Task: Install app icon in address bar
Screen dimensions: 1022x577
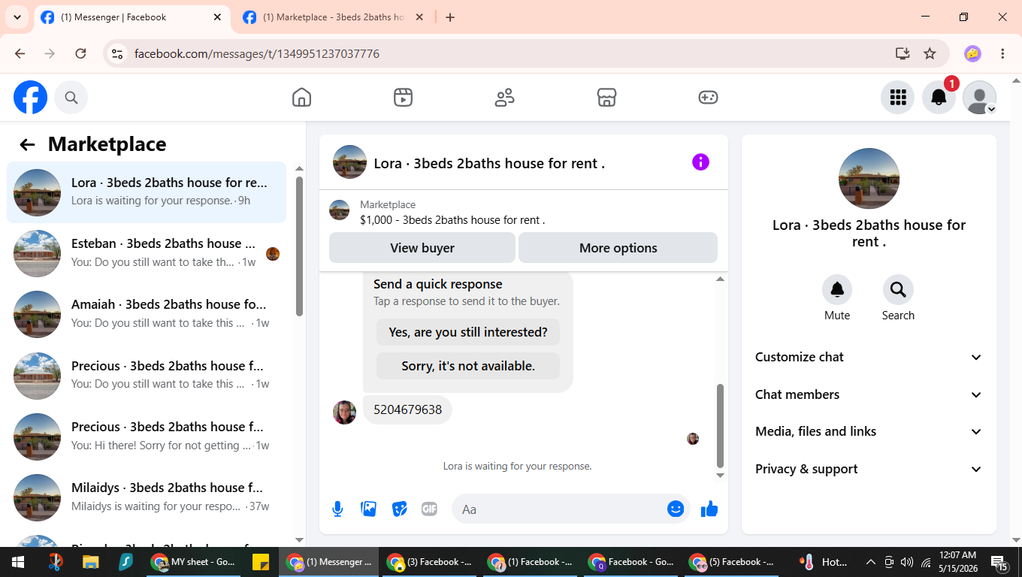Action: [x=903, y=53]
